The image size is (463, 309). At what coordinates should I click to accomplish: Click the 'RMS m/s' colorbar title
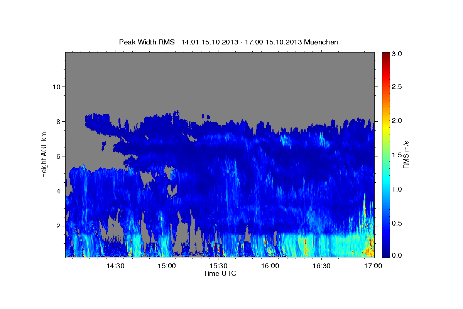pyautogui.click(x=406, y=154)
